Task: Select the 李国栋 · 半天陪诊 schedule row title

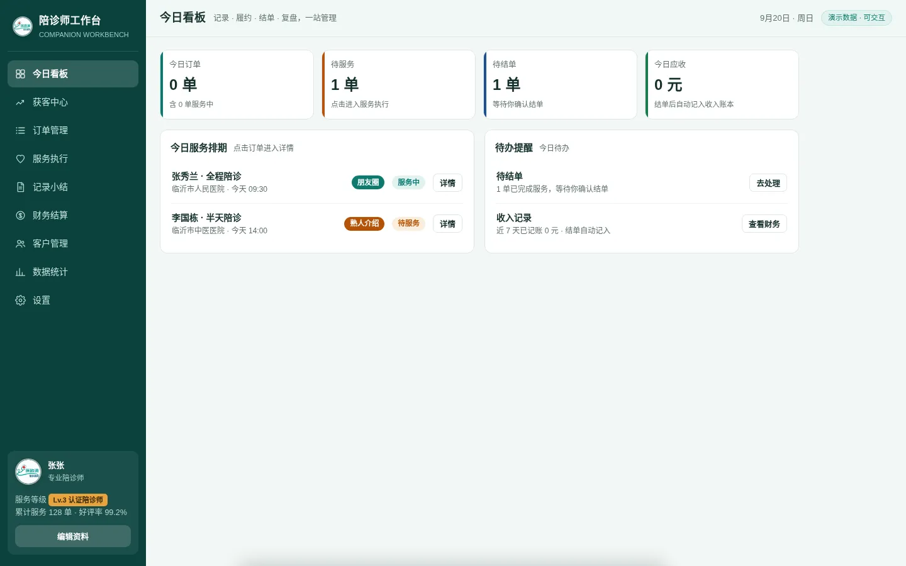Action: click(x=206, y=218)
